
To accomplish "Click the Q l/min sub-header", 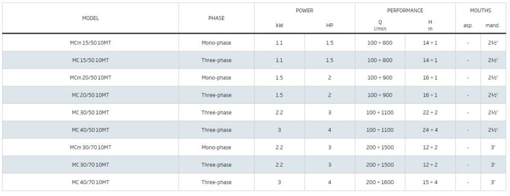I will (x=380, y=25).
